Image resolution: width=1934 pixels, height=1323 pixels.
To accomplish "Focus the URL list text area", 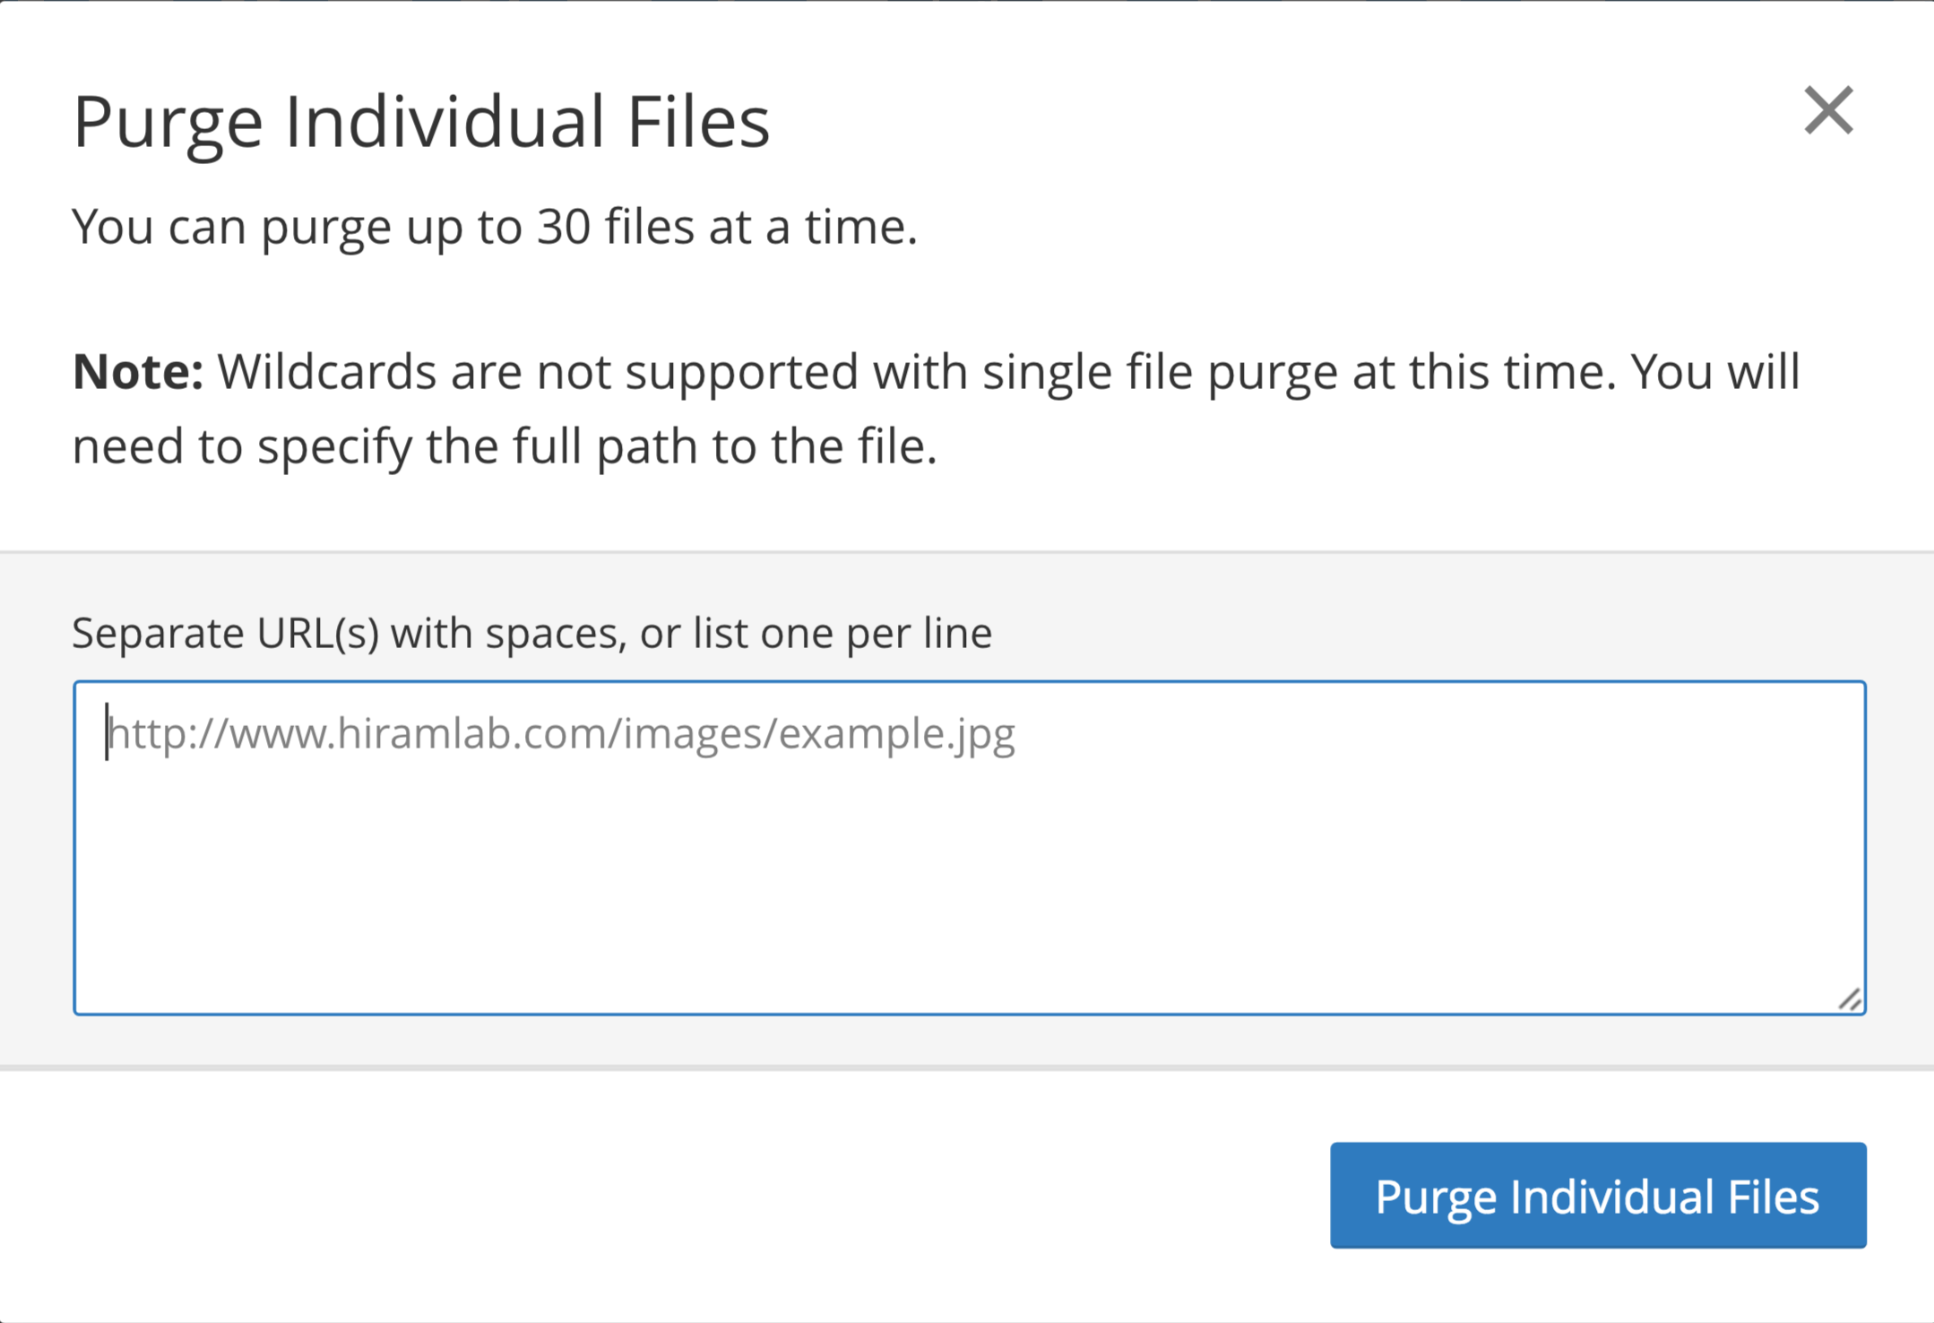I will [970, 847].
